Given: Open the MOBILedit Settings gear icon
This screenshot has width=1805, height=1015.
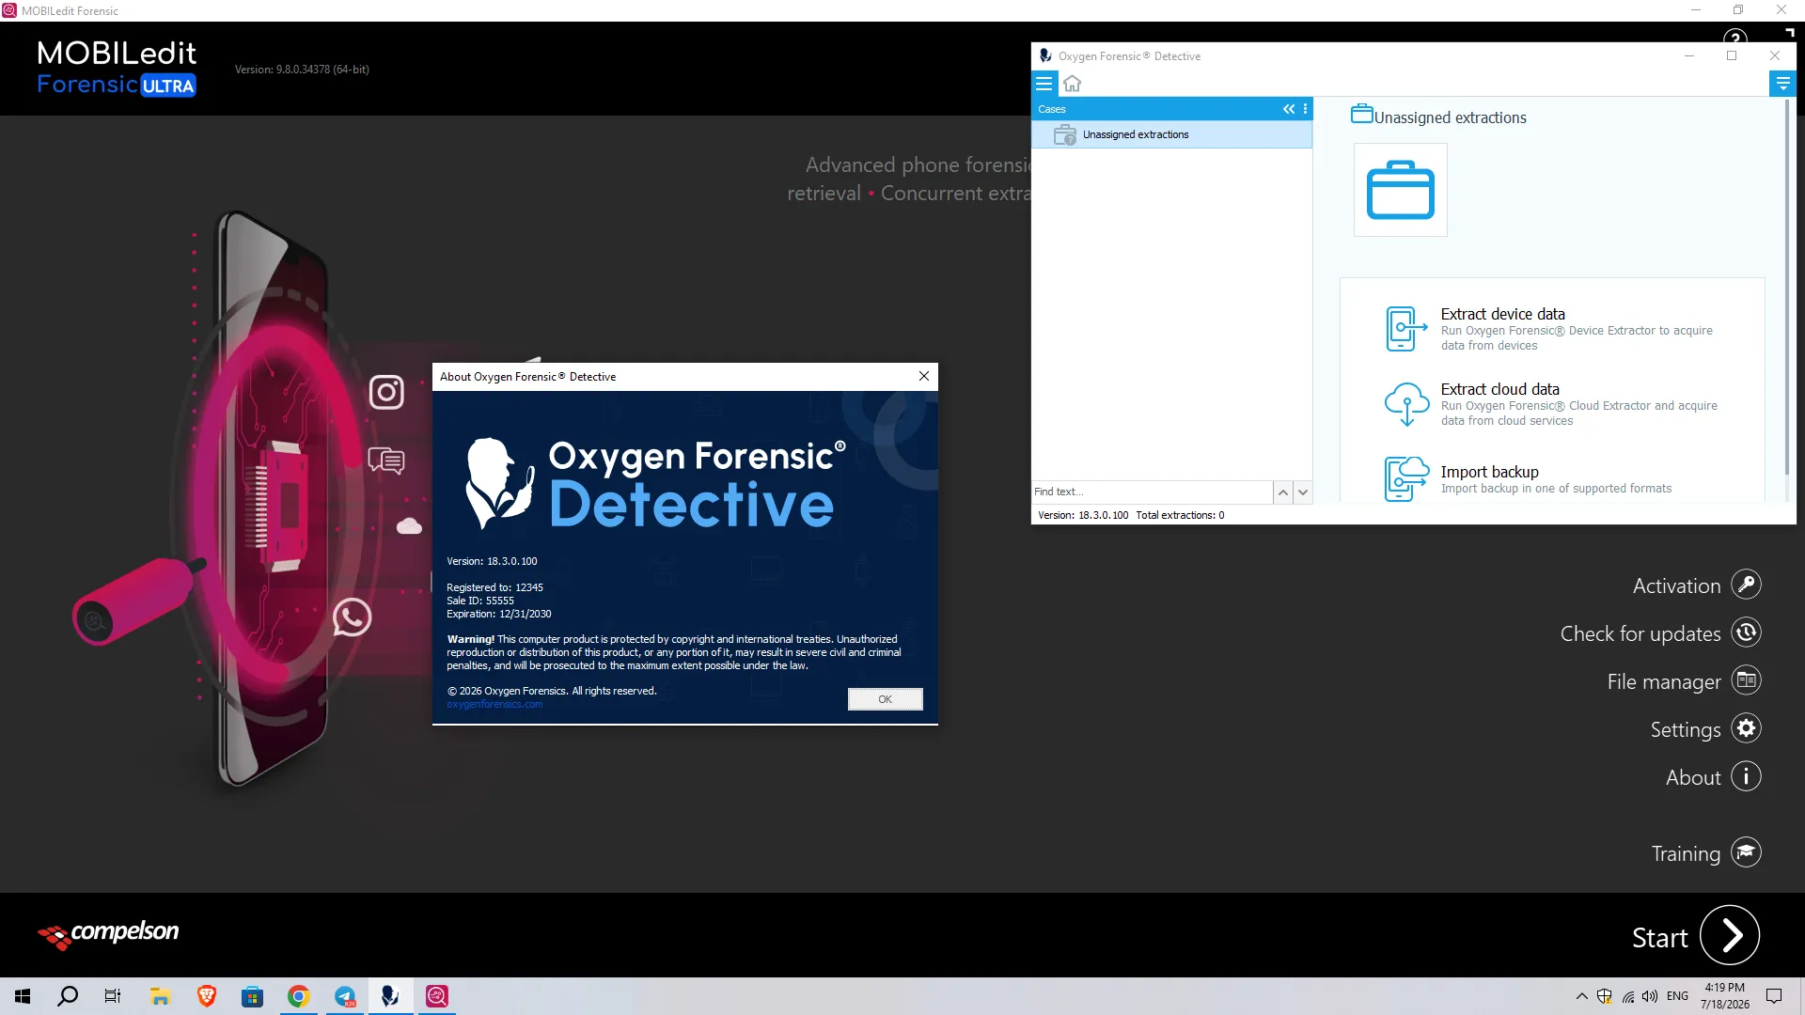Looking at the screenshot, I should click(x=1746, y=728).
